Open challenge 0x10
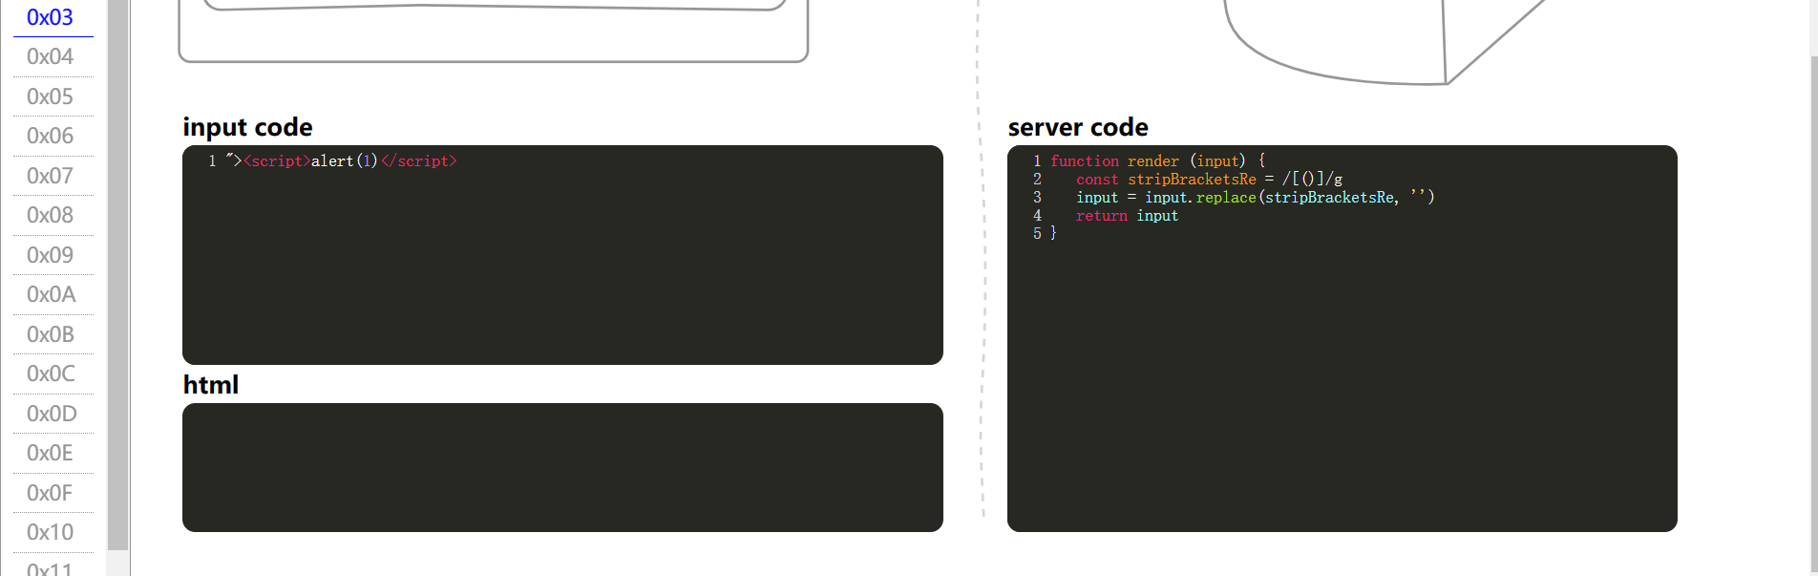The image size is (1818, 576). click(x=50, y=532)
